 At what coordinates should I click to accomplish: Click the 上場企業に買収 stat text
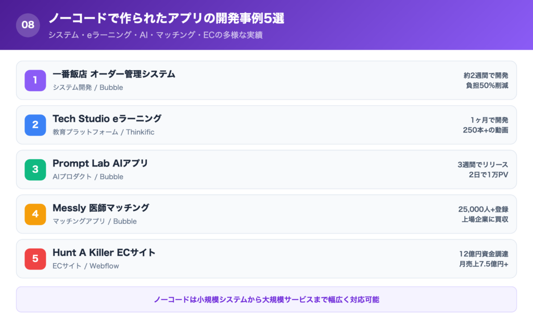point(485,219)
